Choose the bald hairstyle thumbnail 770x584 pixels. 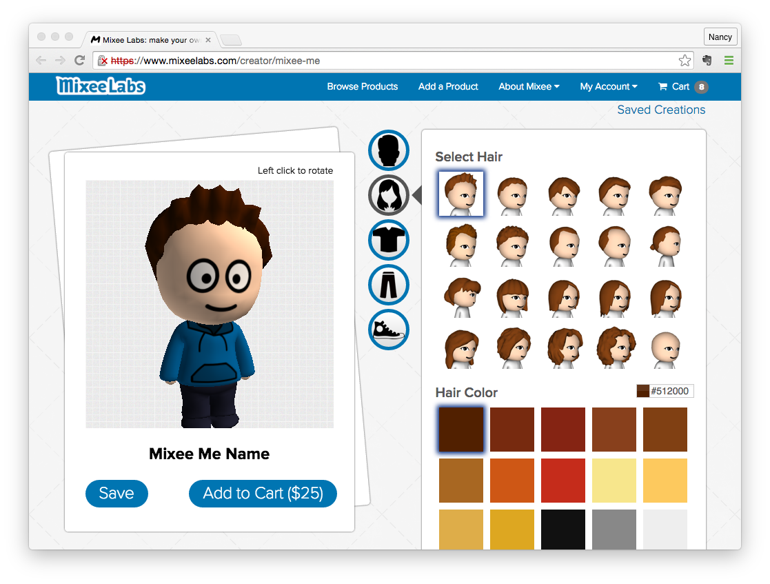coord(665,348)
